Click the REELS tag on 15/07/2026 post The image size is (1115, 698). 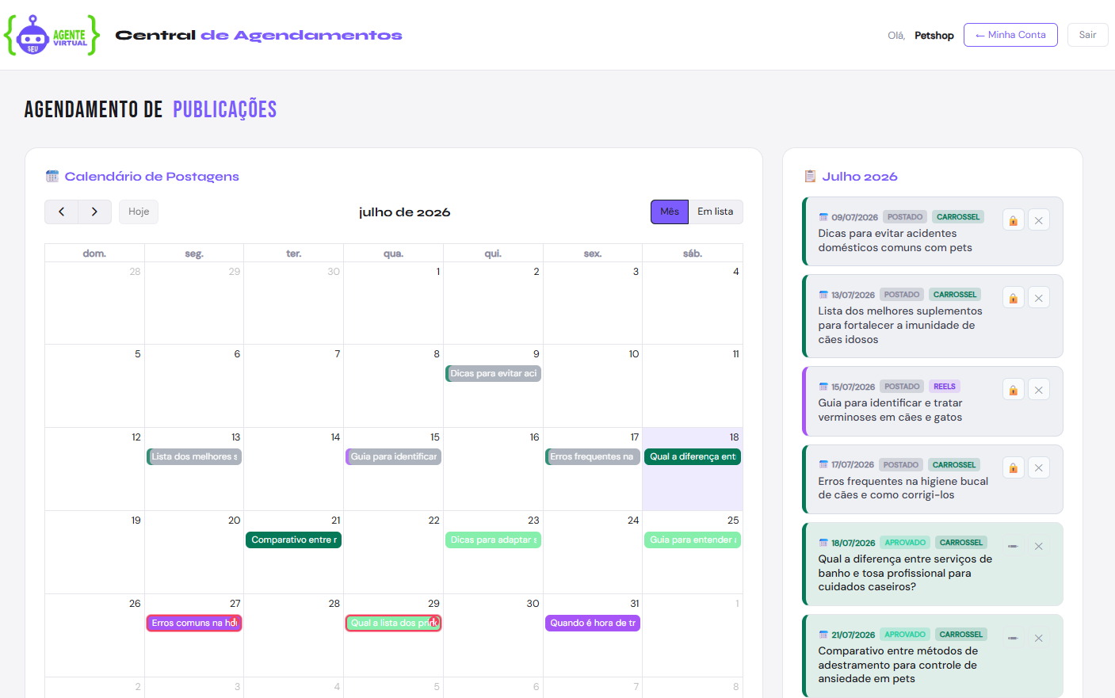coord(945,387)
